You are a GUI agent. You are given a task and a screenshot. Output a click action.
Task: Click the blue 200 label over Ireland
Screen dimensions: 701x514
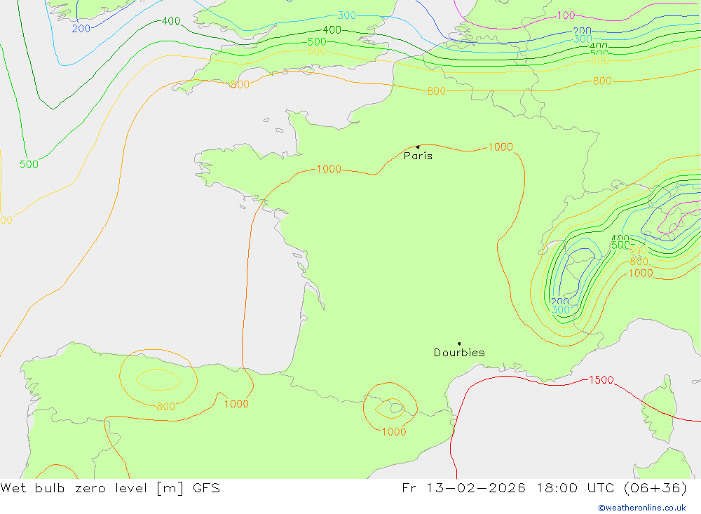point(81,29)
